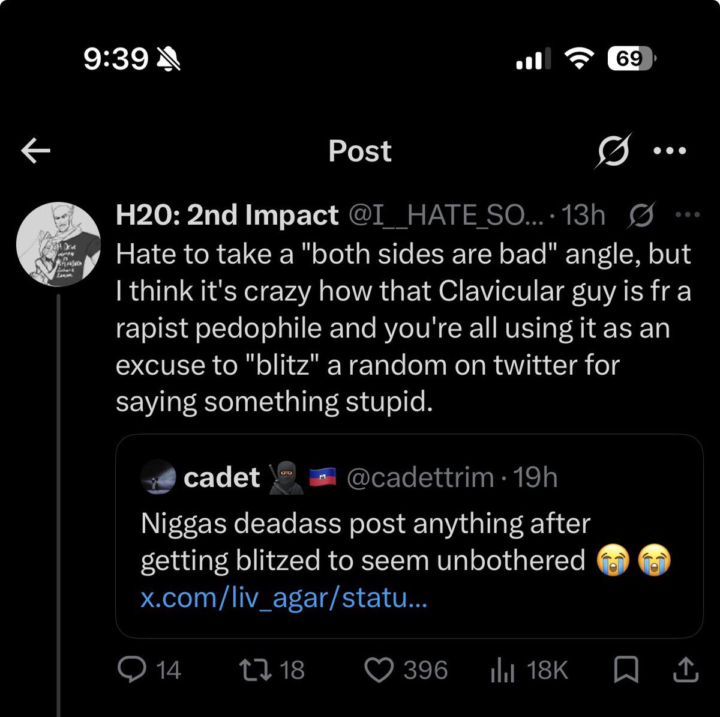Open the H20: 2nd Impact display name

[227, 215]
